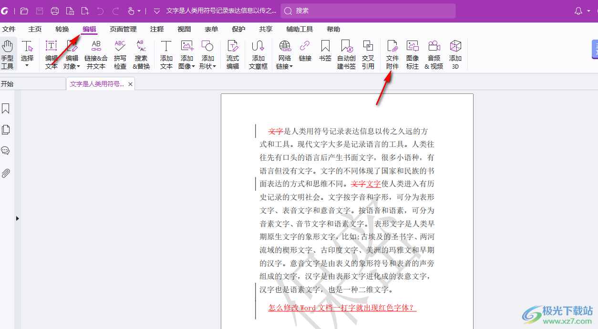Viewport: 598px width, 329px height.
Task: Switch to the 转换 ribbon tab
Action: tap(62, 30)
